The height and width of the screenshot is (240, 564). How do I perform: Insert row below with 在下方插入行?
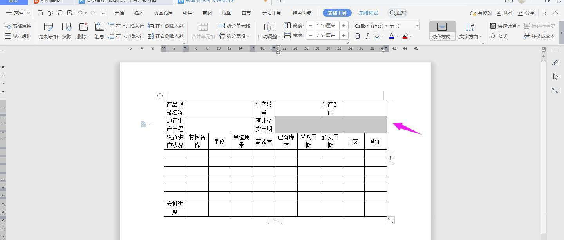pyautogui.click(x=126, y=36)
